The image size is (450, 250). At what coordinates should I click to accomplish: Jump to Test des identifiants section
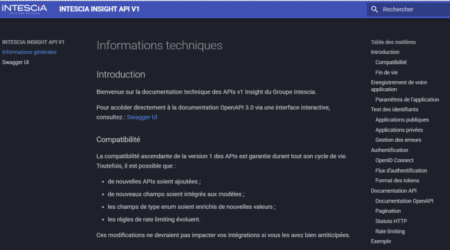click(394, 110)
